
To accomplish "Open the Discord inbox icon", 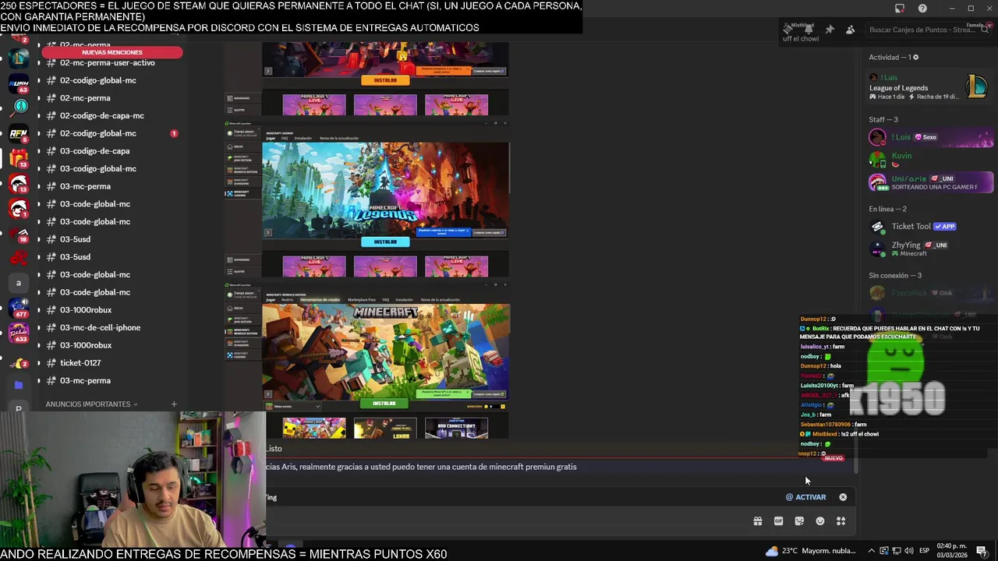I will pyautogui.click(x=900, y=9).
